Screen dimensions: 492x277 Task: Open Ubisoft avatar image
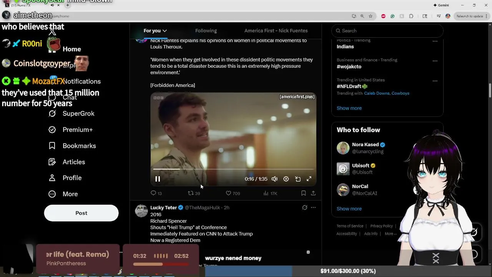pos(343,169)
